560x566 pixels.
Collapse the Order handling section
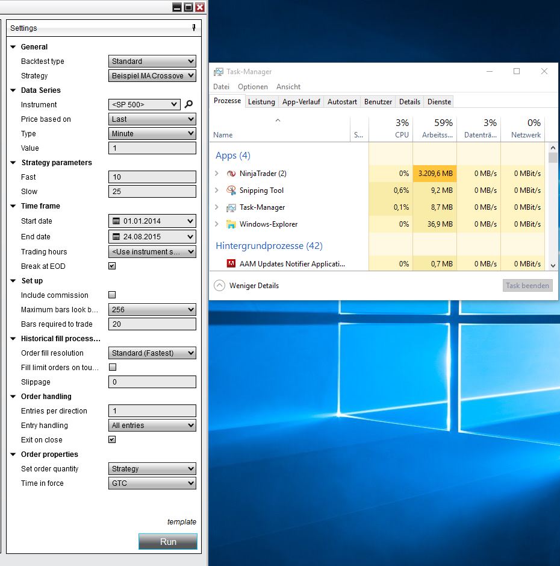(x=13, y=397)
